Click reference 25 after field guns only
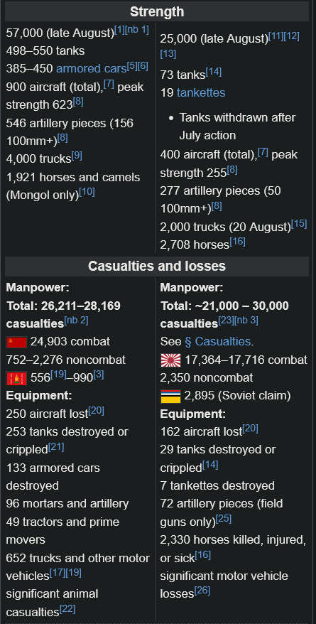The image size is (316, 624). coord(224,519)
